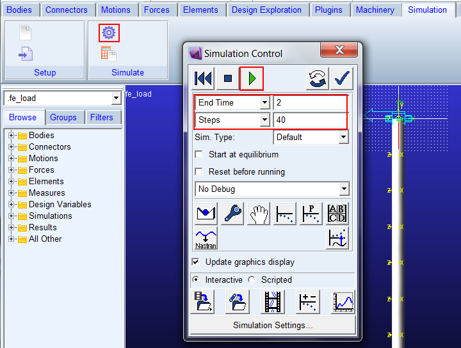
Task: Open the Sim. Type Default dropdown
Action: coord(311,137)
